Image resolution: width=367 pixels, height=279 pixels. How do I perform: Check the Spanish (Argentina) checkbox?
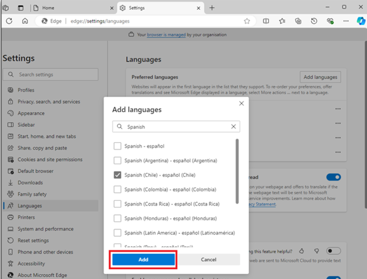click(x=117, y=161)
